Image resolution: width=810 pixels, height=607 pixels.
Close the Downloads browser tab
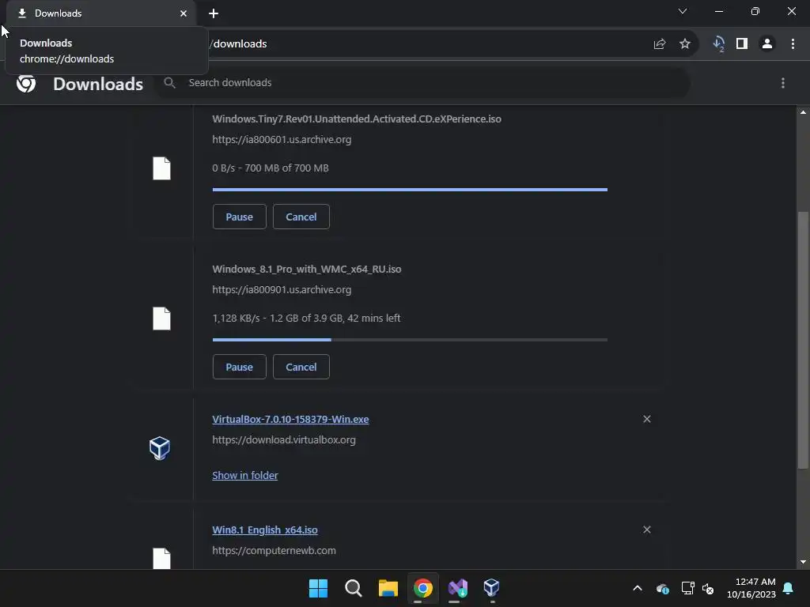[184, 13]
